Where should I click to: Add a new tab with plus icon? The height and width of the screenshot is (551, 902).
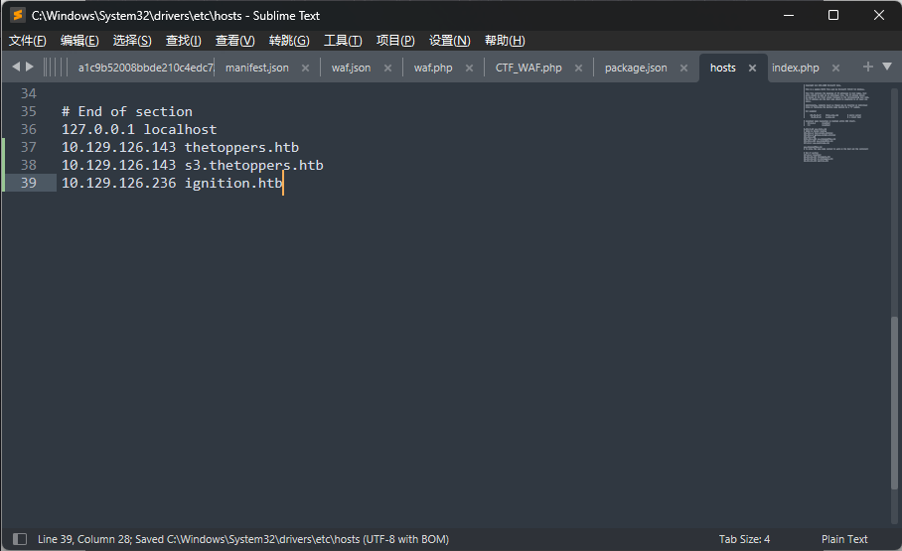867,67
